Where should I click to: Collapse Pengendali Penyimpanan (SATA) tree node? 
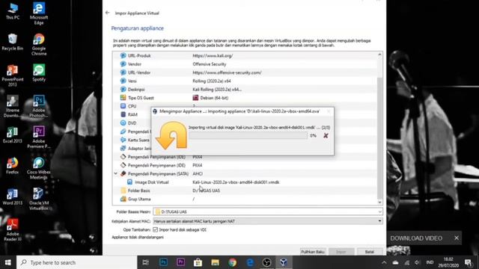tap(116, 173)
